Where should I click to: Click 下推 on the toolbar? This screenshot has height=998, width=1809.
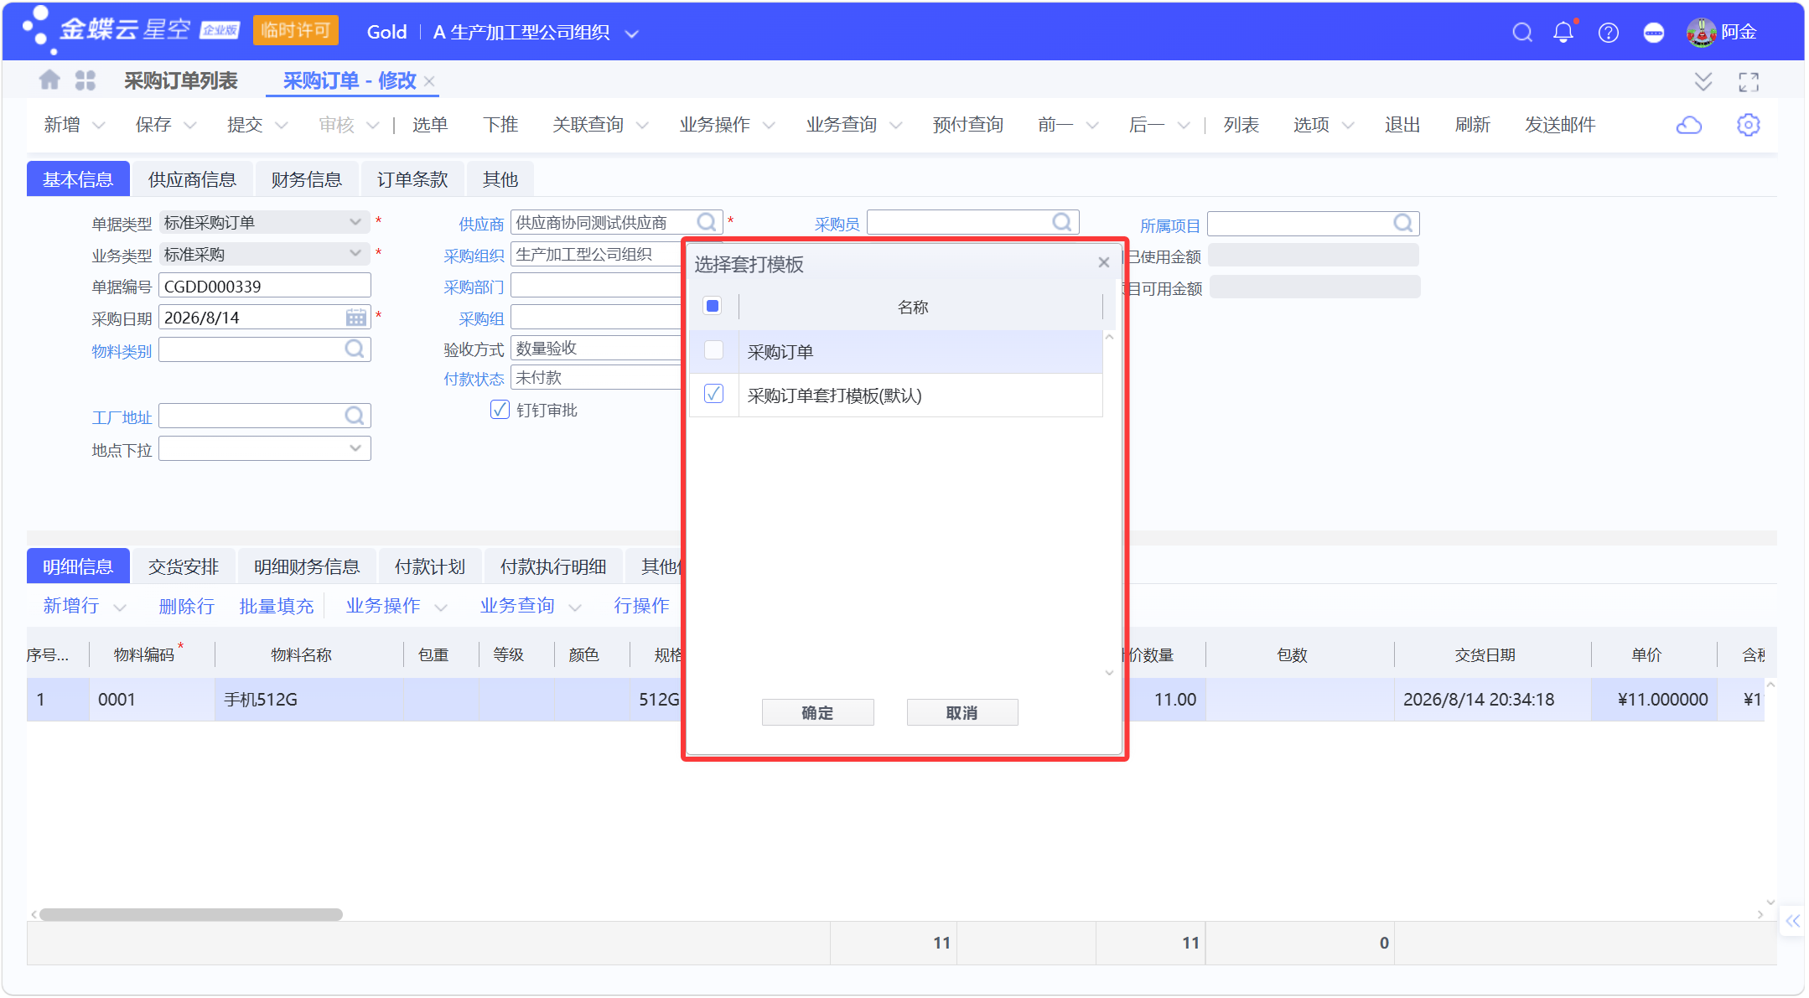pos(500,125)
